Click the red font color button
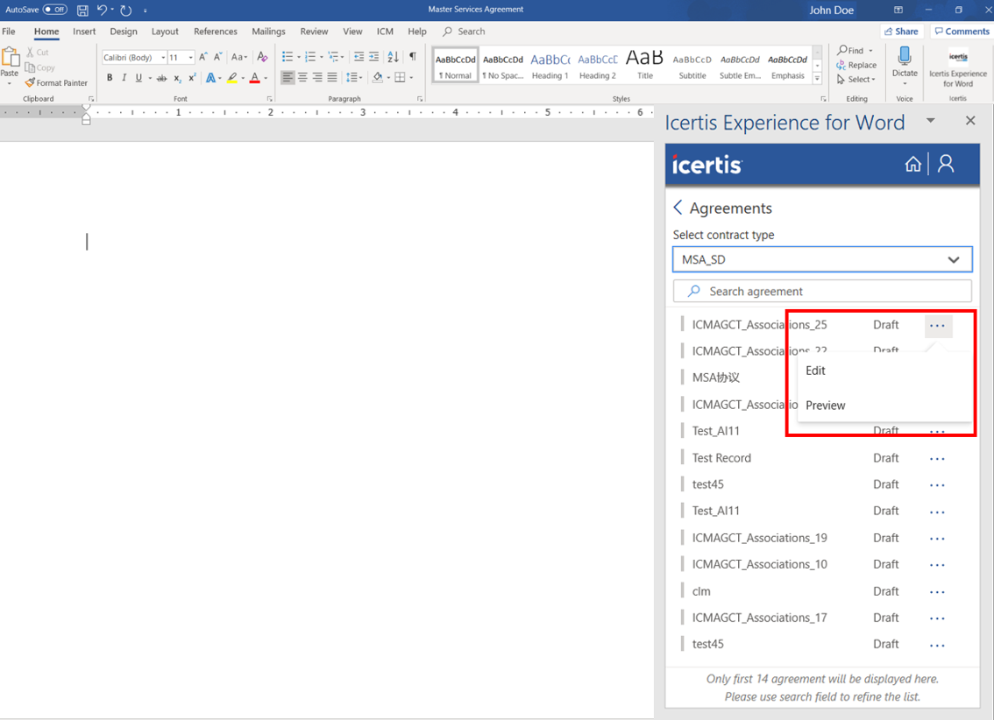The width and height of the screenshot is (994, 720). 254,78
